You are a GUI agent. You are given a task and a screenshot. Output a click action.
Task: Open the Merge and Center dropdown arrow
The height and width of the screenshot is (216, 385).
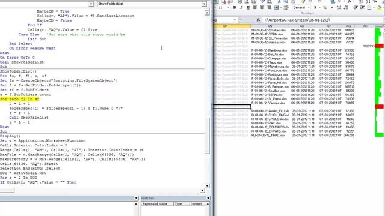coord(281,8)
